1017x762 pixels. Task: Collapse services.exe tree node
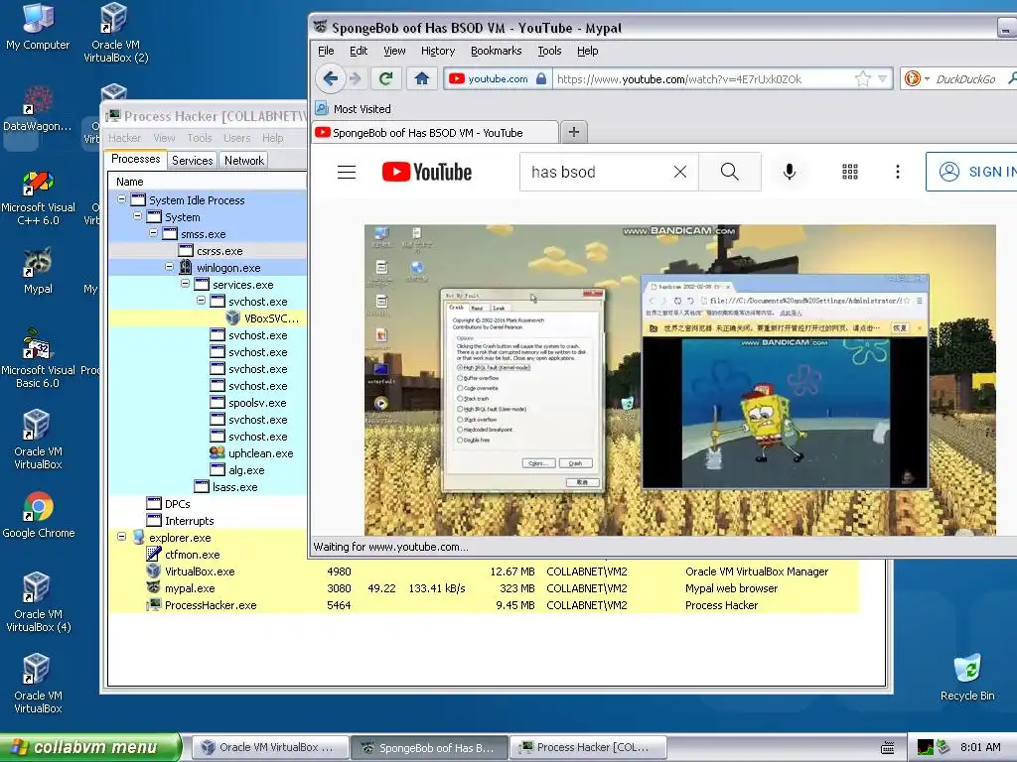(x=185, y=284)
